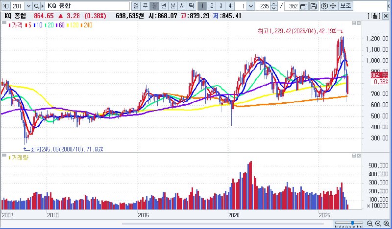Click the green 20 moving average legend

[49, 25]
